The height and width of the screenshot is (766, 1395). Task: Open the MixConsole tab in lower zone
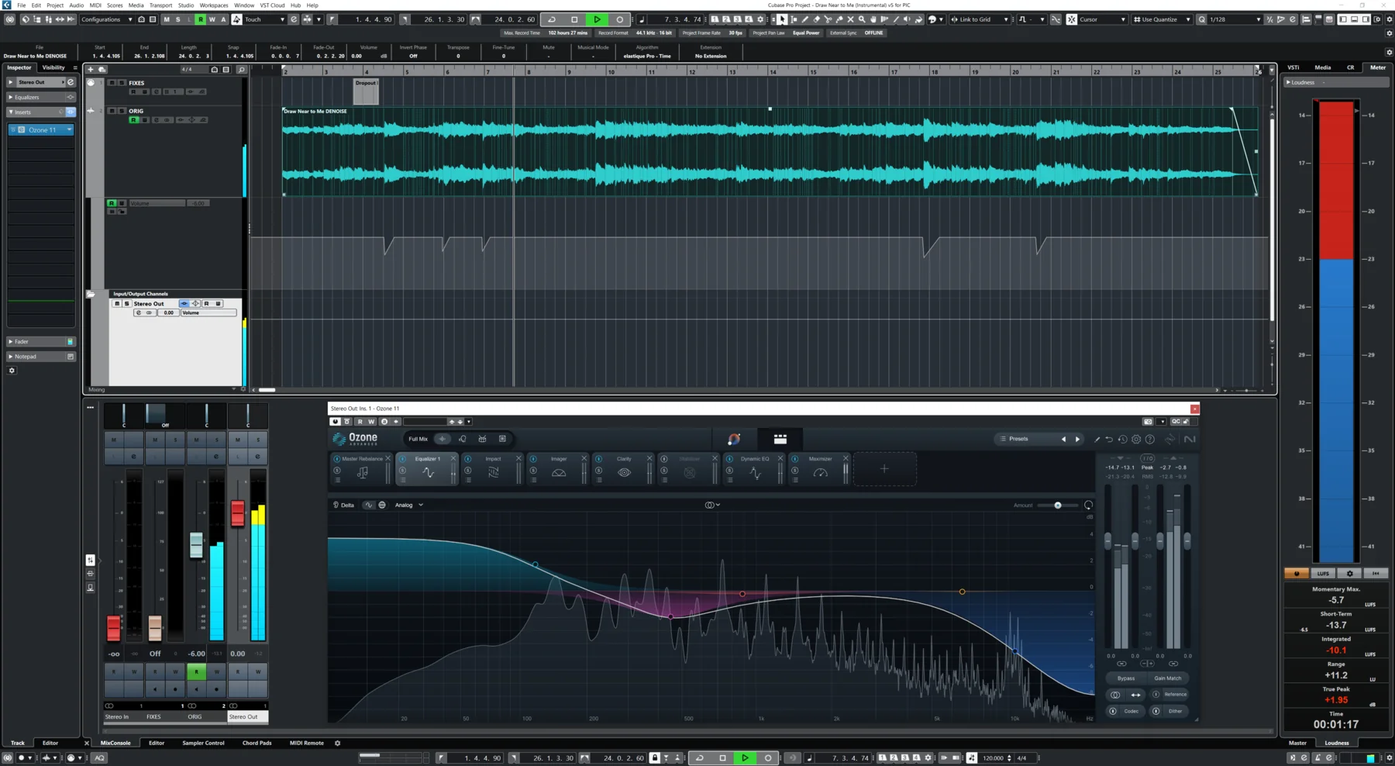pyautogui.click(x=115, y=743)
